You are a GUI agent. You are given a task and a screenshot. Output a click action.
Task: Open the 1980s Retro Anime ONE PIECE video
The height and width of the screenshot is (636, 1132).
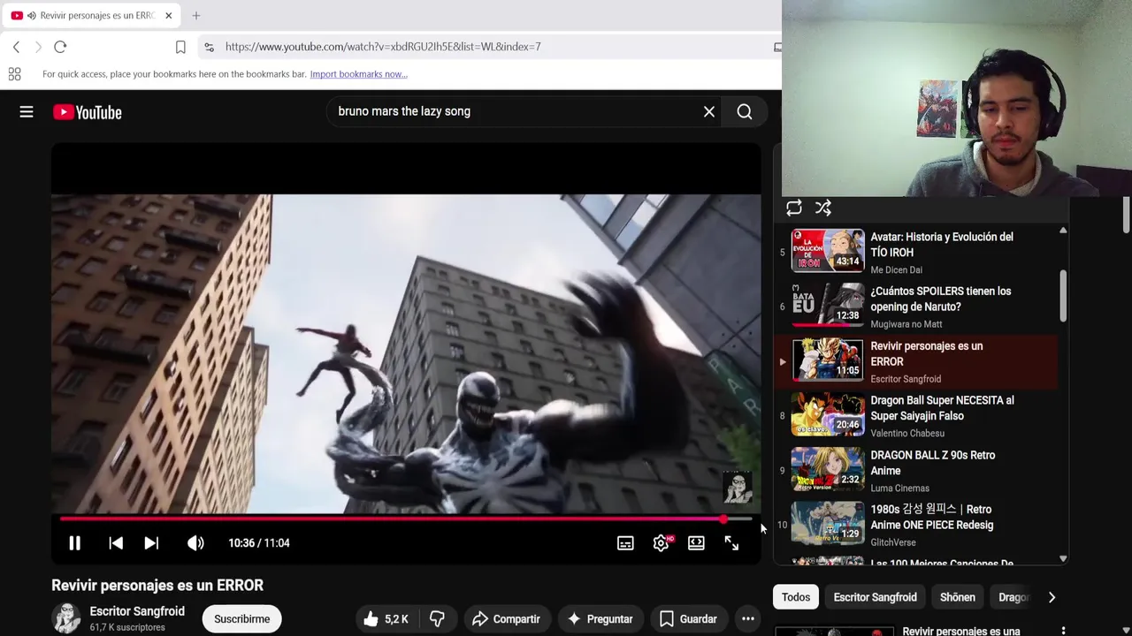[x=915, y=525]
